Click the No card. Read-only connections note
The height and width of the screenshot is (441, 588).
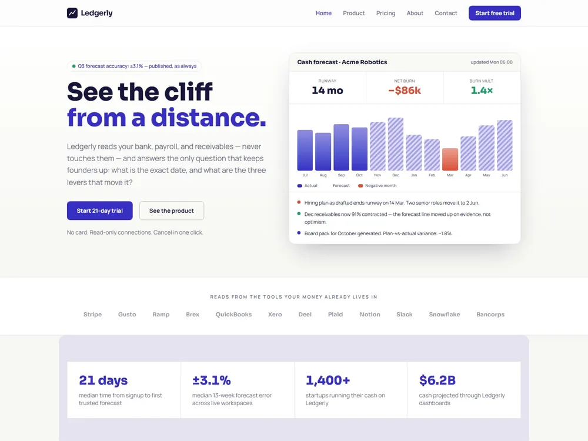click(135, 232)
